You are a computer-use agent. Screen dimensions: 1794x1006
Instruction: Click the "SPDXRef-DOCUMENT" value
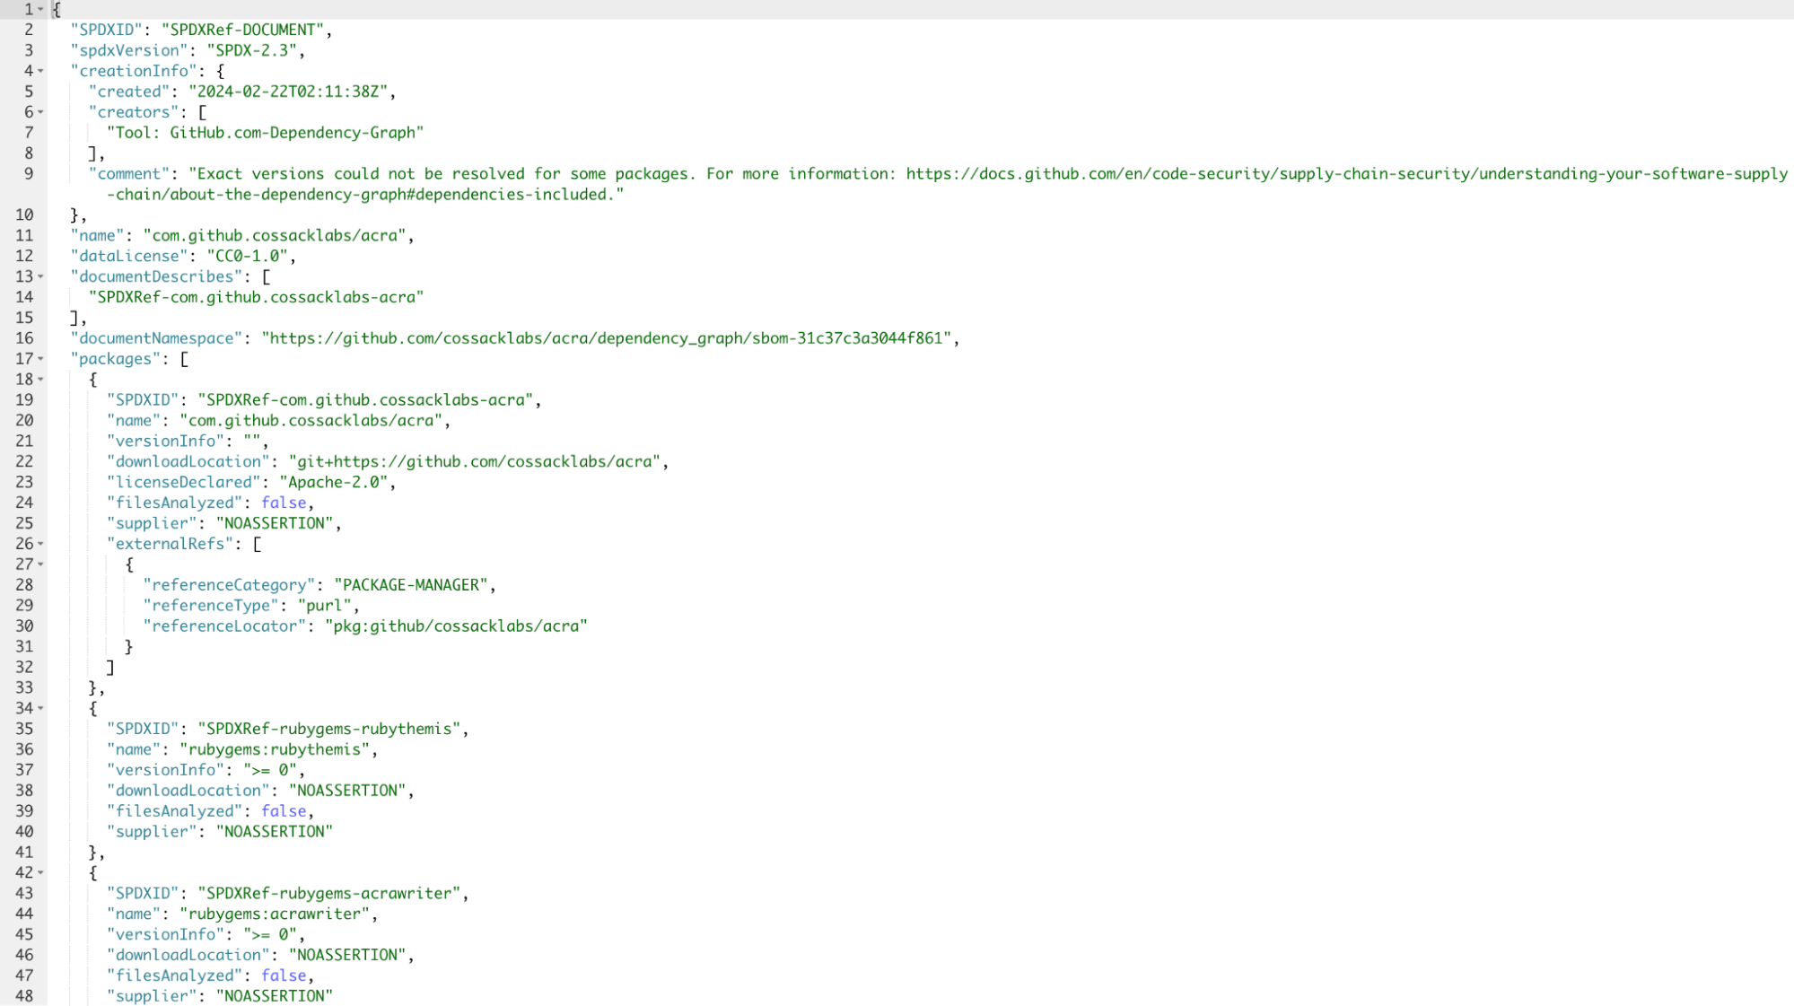(242, 30)
